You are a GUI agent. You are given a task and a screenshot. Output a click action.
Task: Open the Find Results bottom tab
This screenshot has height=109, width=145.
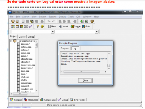(x=78, y=100)
